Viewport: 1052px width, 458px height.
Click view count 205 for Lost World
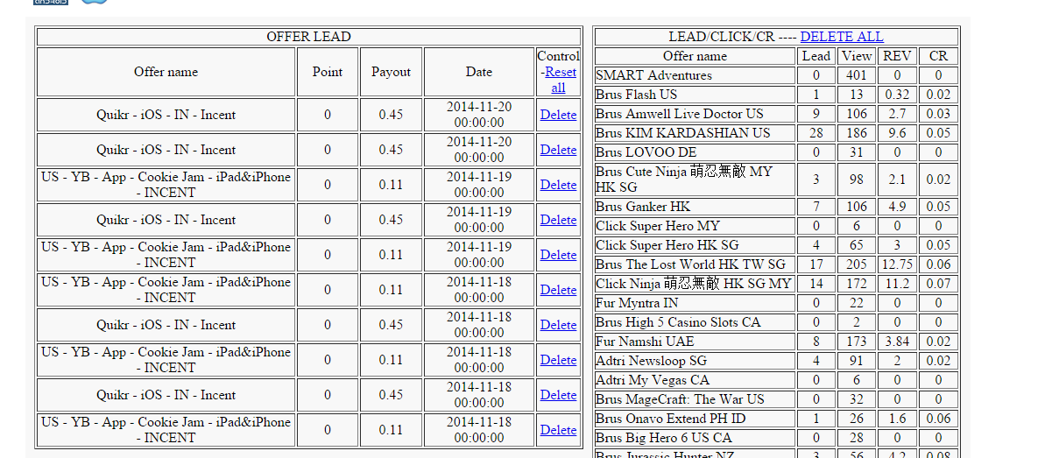point(857,264)
